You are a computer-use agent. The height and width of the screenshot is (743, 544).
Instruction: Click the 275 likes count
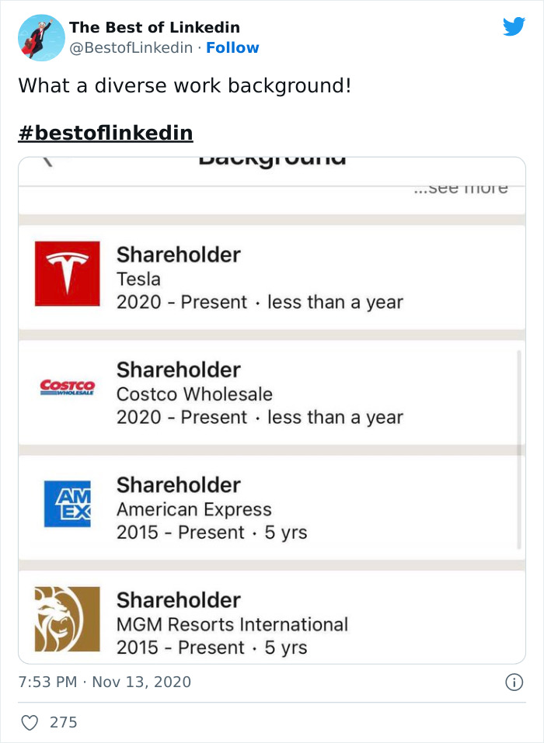[62, 722]
